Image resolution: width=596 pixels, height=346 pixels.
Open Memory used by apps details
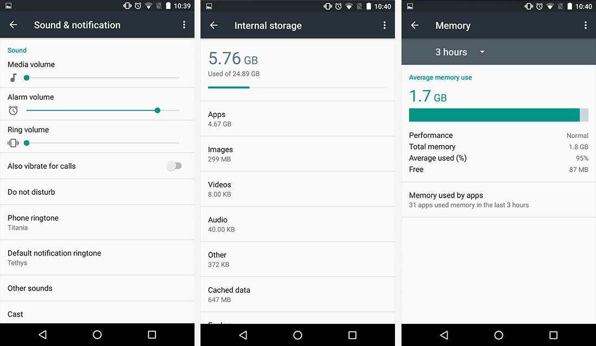498,200
